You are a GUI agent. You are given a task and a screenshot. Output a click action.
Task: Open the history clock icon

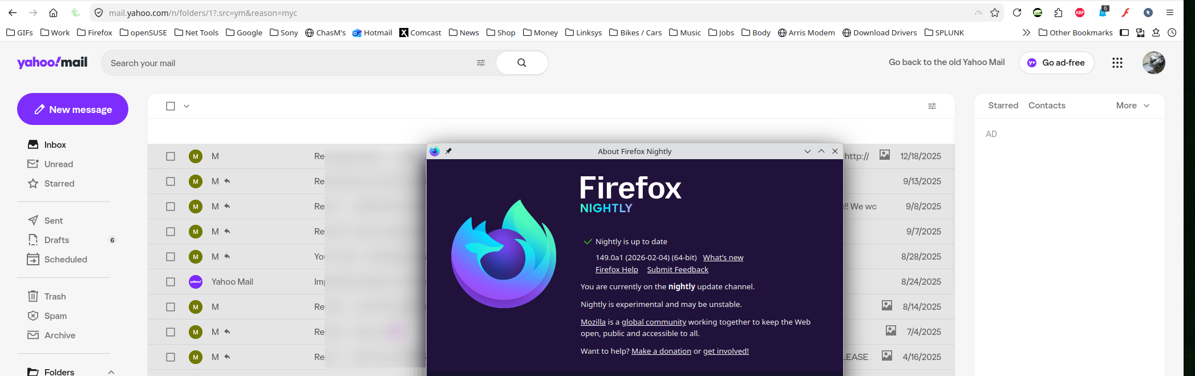pos(1172,33)
